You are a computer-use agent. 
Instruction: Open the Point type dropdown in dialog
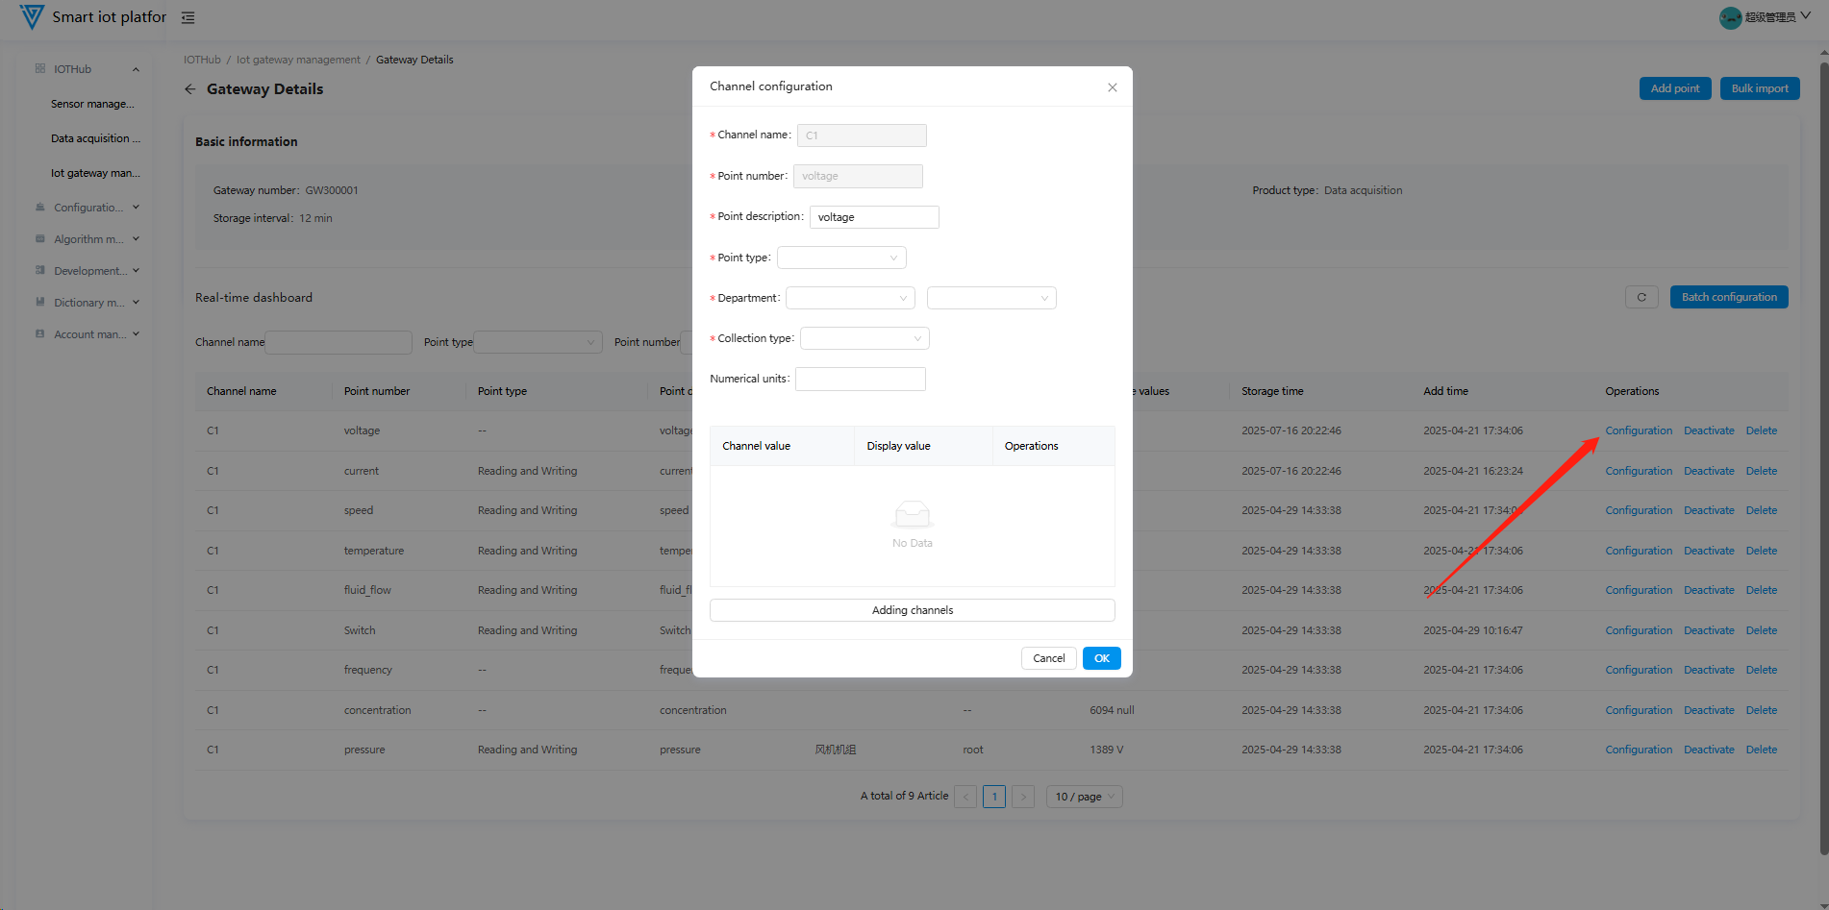click(x=841, y=258)
